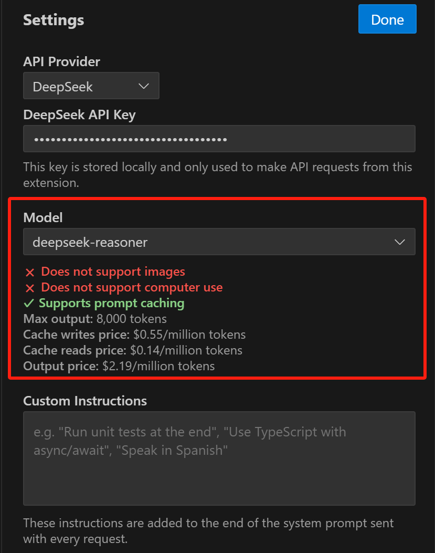
Task: Click the red X icon beside computer use
Action: point(30,288)
